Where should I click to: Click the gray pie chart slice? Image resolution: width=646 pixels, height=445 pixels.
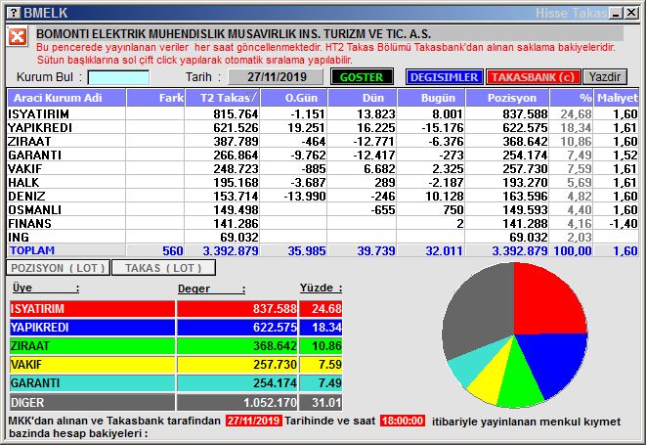[478, 309]
